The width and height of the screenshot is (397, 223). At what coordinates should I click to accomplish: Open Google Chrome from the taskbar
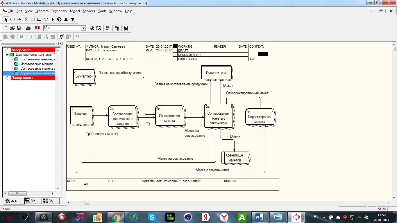116,217
